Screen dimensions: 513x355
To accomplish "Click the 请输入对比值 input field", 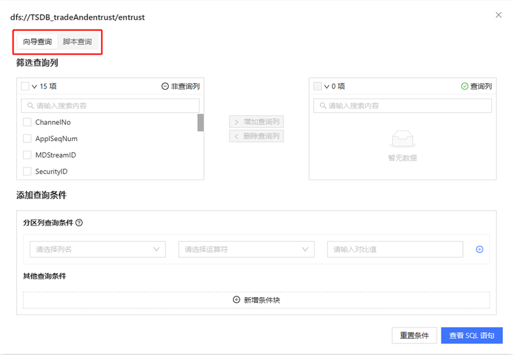I will click(x=395, y=249).
